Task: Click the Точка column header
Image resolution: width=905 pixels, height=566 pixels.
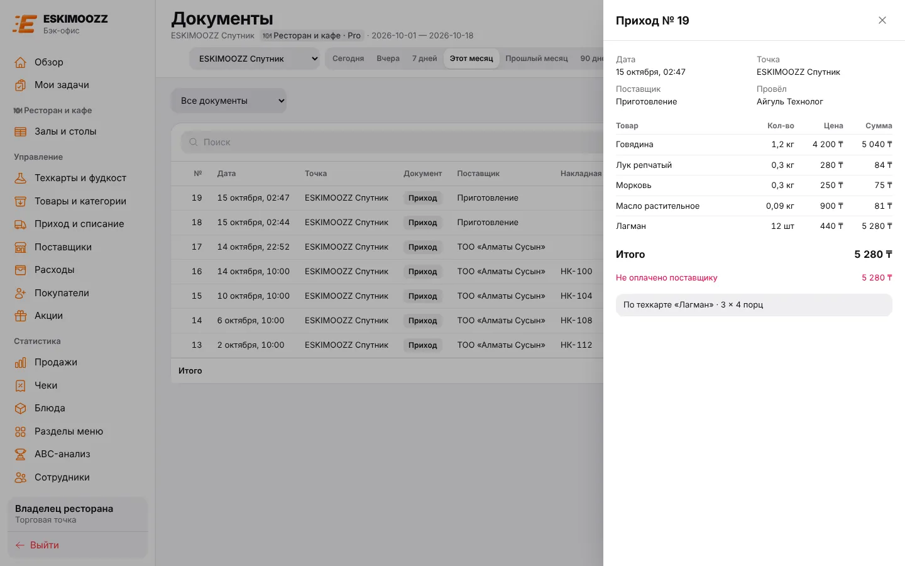Action: pos(315,174)
